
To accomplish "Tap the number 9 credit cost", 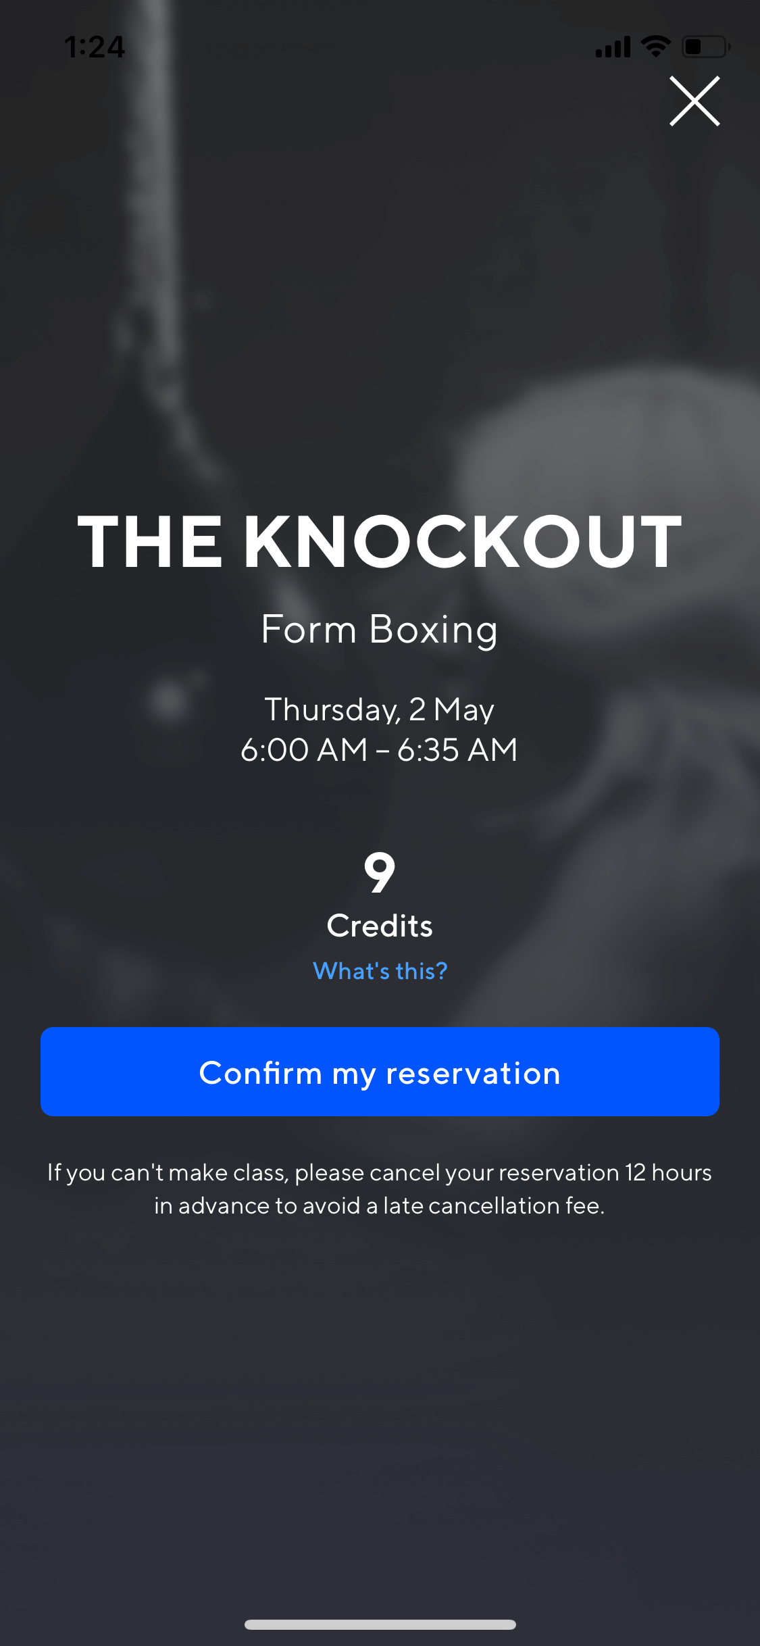I will point(380,872).
